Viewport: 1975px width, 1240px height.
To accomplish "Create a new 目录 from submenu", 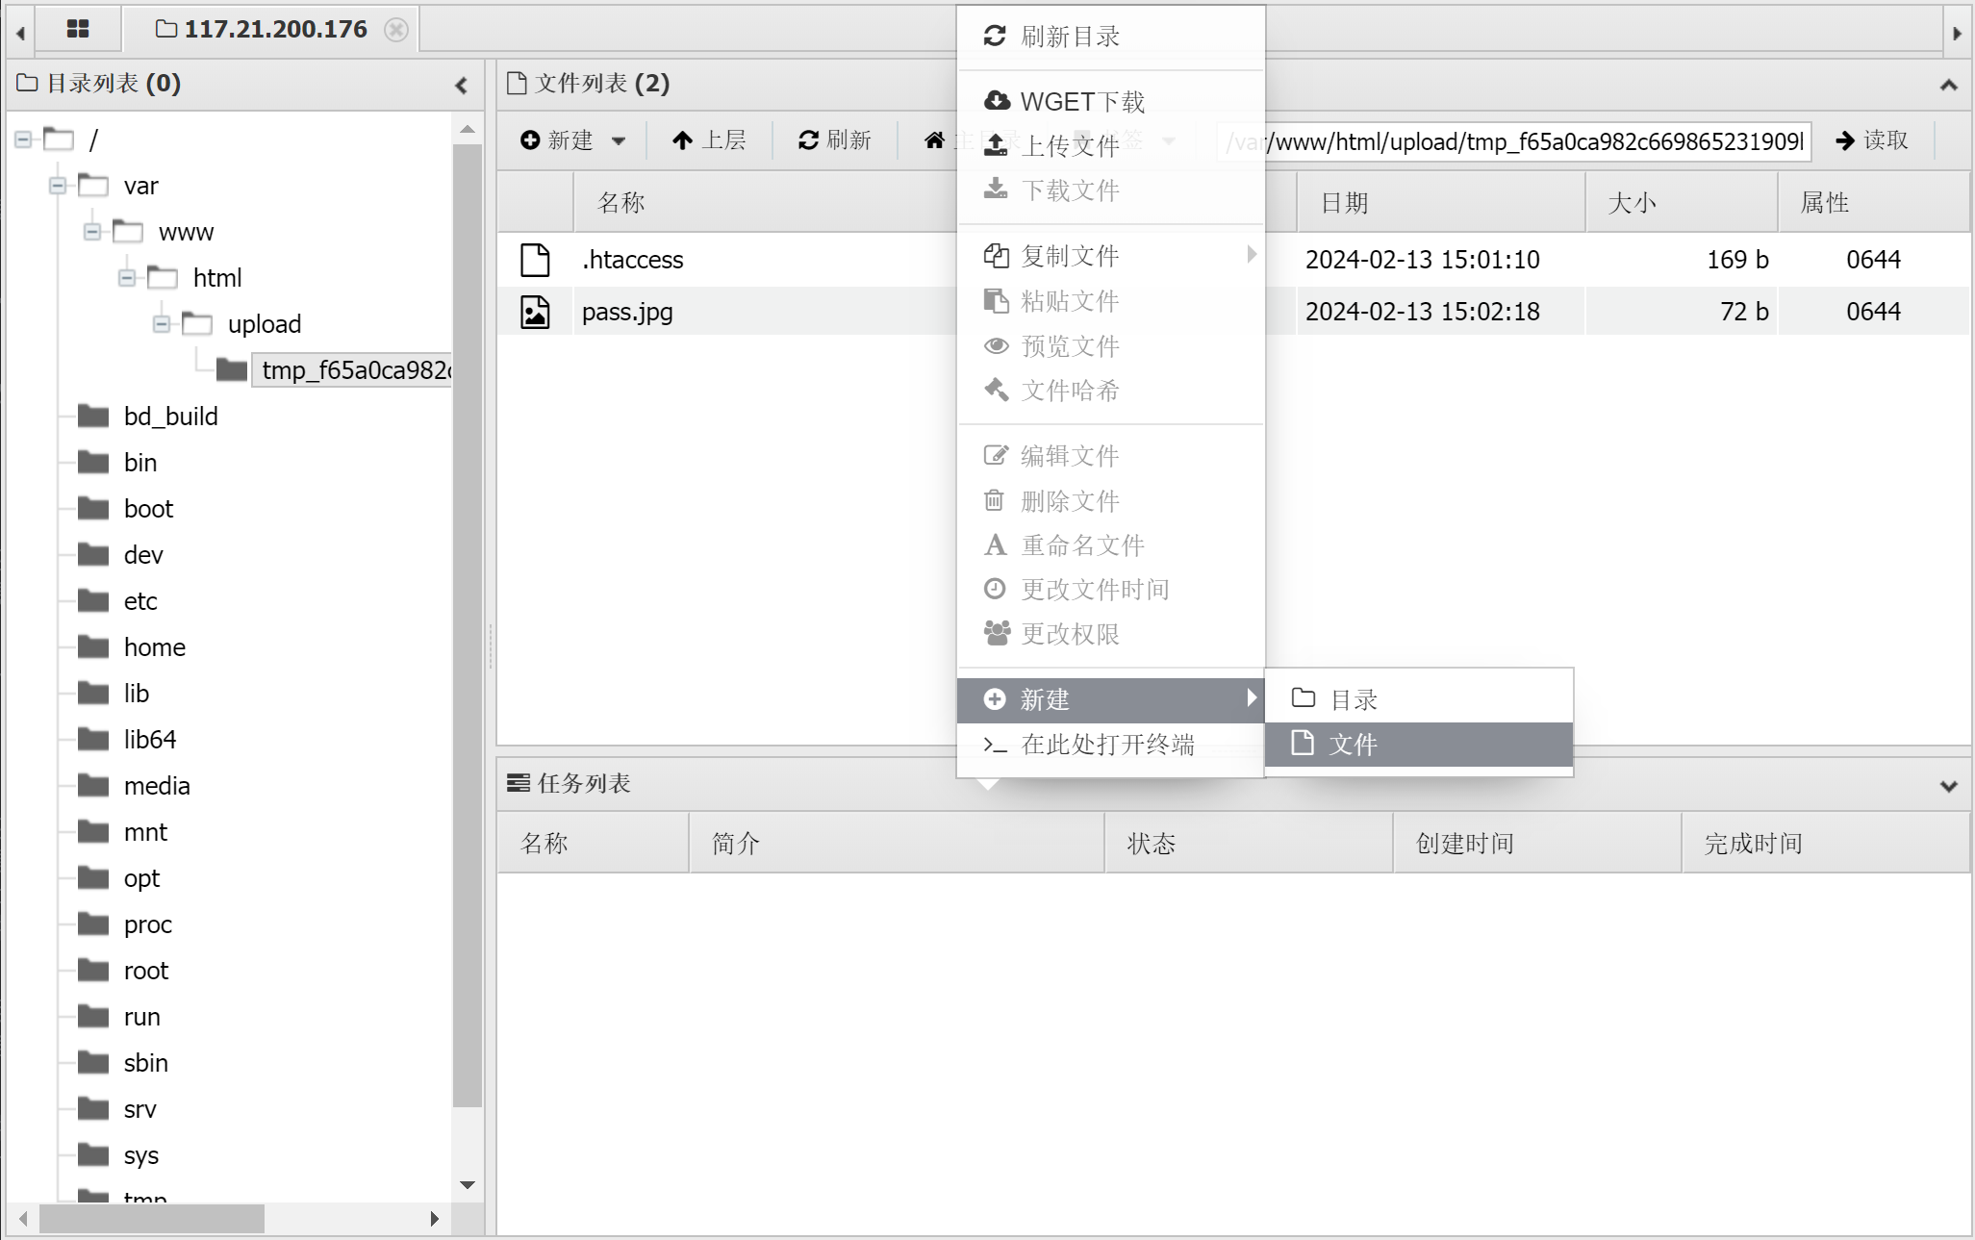I will [x=1419, y=699].
